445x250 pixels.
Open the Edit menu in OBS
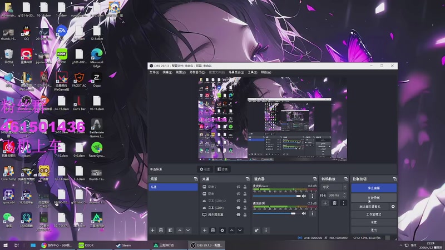click(x=167, y=72)
